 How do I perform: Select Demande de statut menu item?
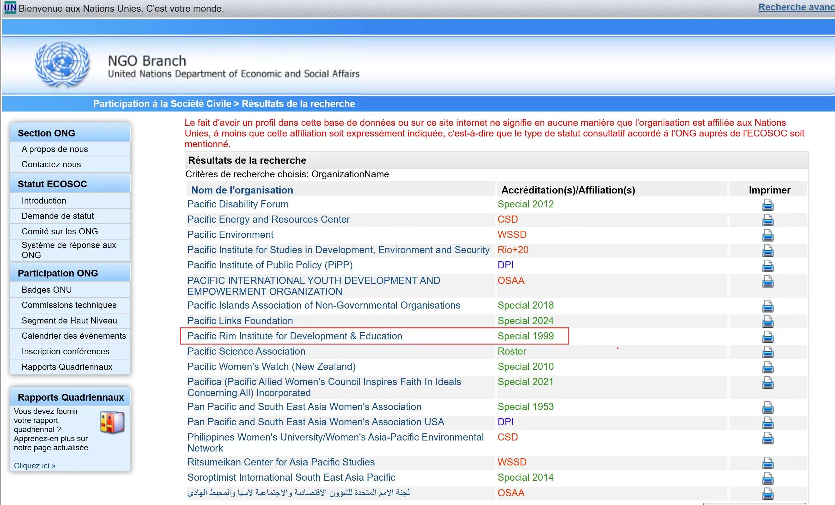click(58, 216)
